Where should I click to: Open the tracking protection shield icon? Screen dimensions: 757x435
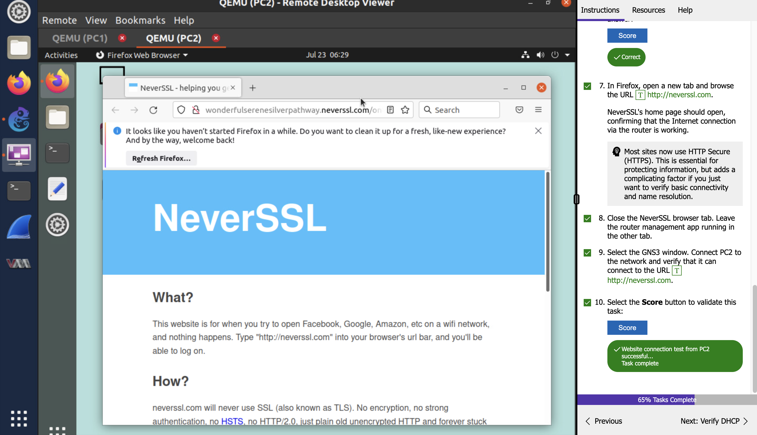pos(181,110)
